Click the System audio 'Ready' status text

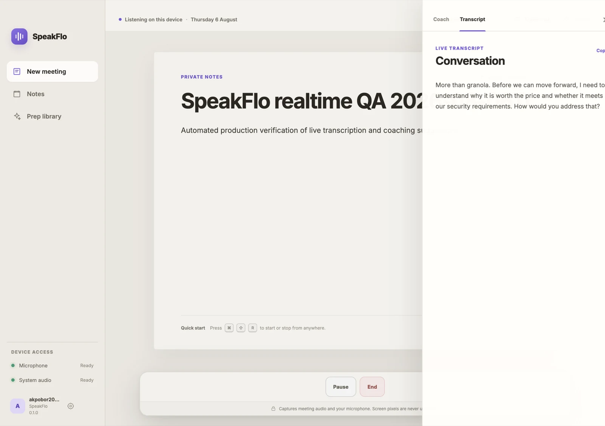pyautogui.click(x=87, y=380)
